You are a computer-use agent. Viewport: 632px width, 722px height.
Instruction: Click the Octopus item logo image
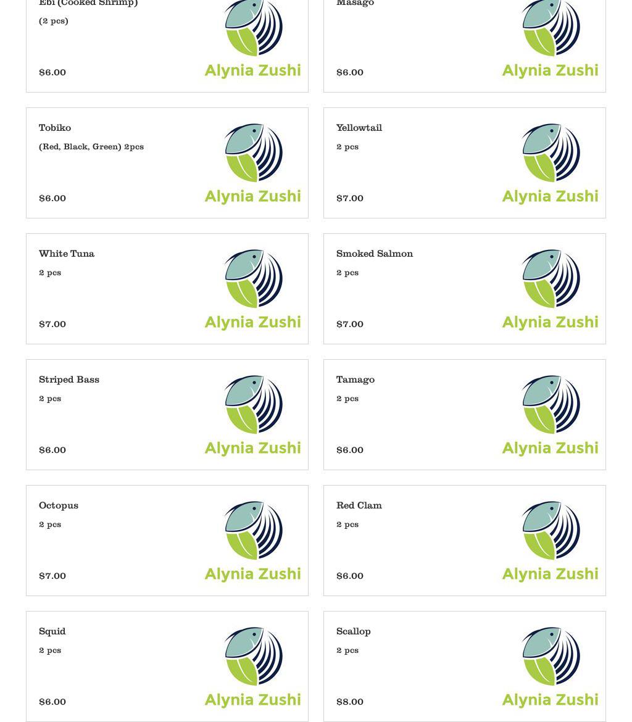point(253,541)
